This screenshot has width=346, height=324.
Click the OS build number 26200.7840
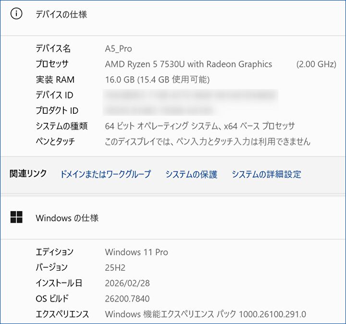[x=127, y=299]
